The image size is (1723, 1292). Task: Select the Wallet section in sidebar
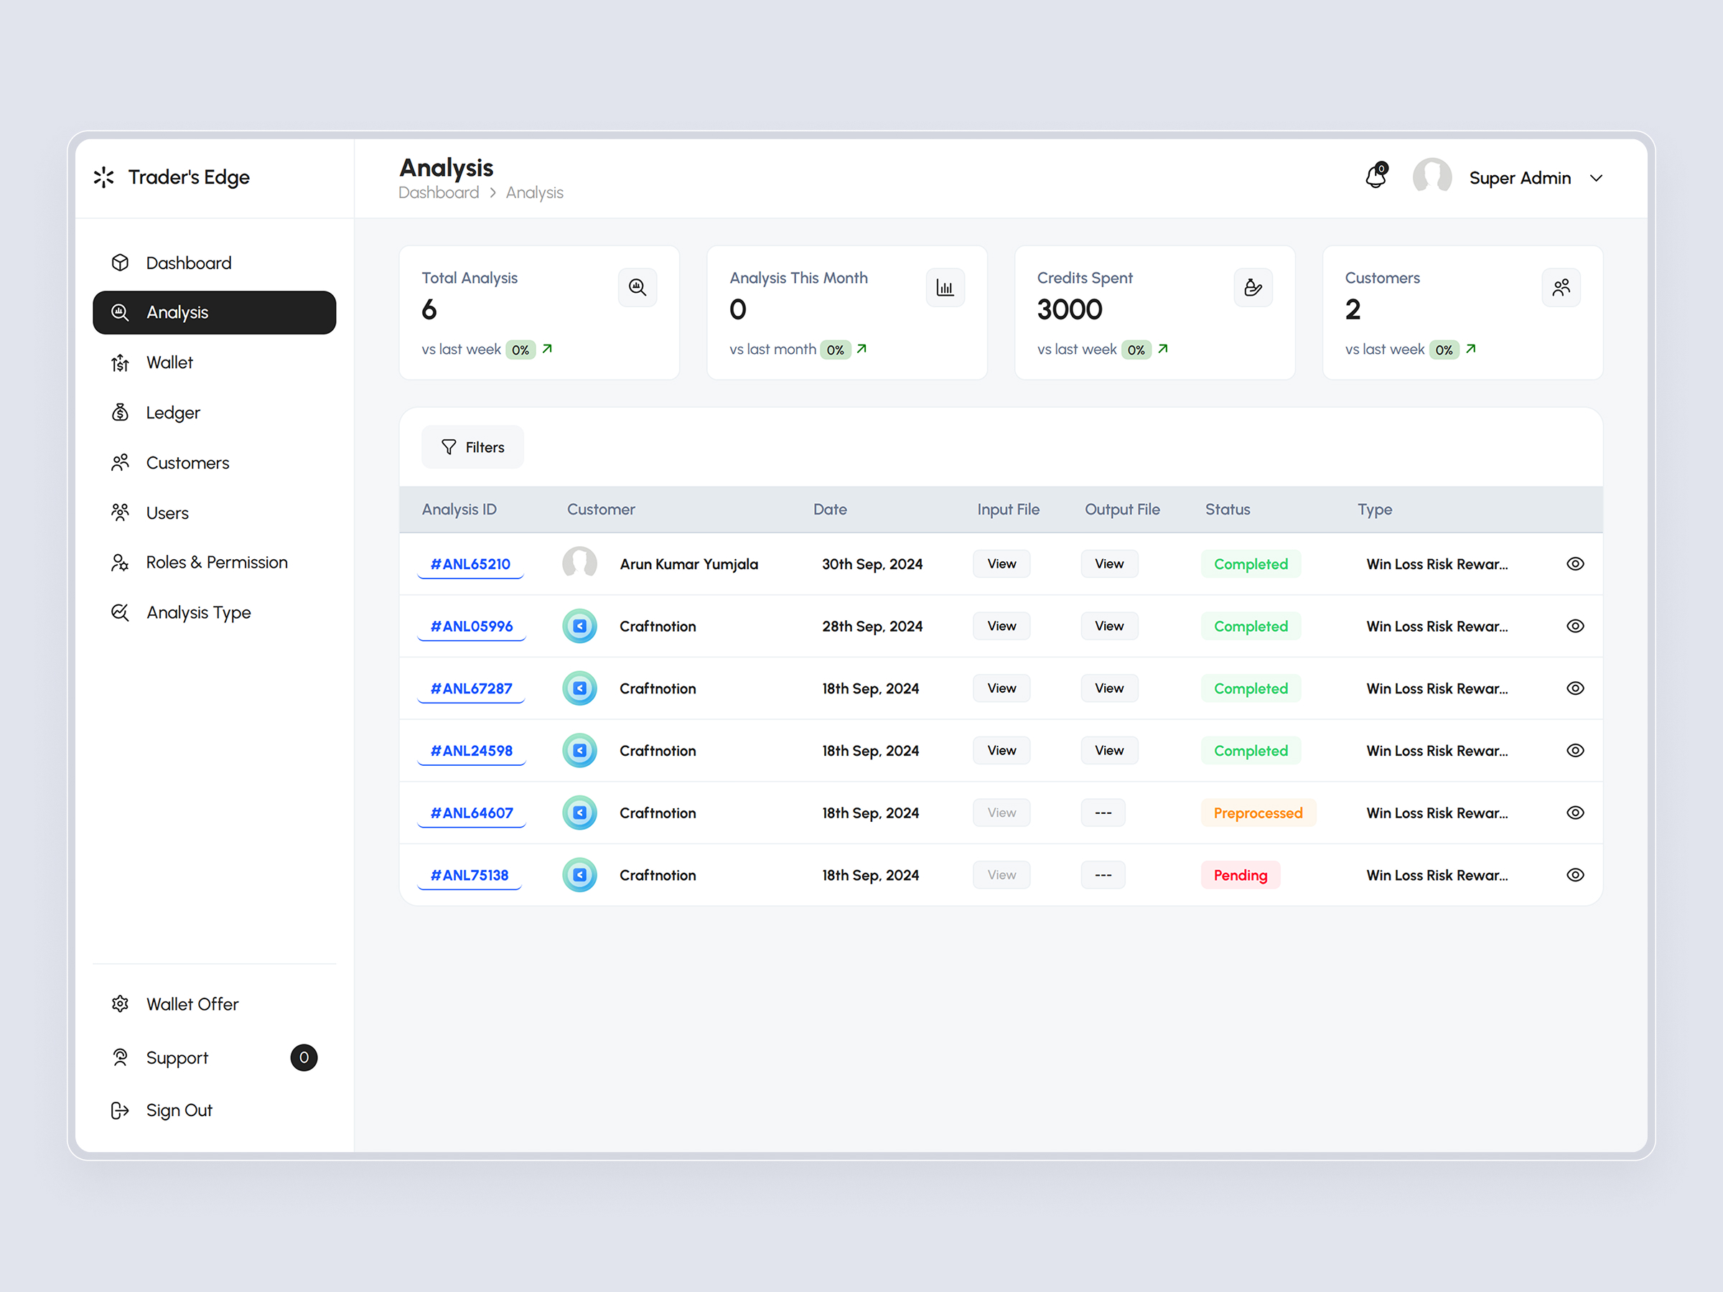click(169, 362)
